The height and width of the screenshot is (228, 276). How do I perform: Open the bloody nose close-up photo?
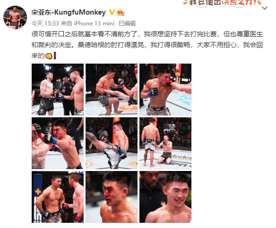pos(112,197)
